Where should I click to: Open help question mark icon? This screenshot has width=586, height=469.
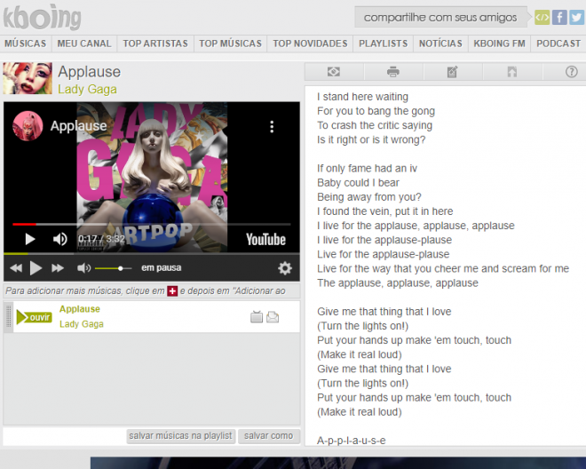tap(572, 71)
